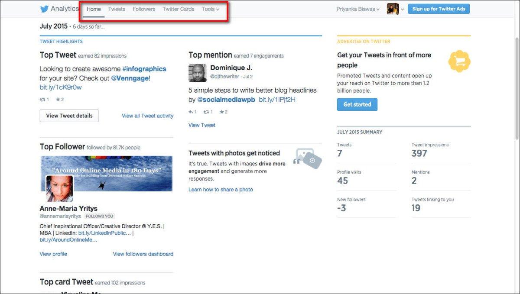Click the profile avatar in header
This screenshot has height=294, width=520.
[393, 9]
